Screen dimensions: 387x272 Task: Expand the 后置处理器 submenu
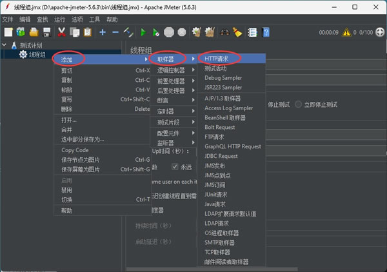coord(174,90)
